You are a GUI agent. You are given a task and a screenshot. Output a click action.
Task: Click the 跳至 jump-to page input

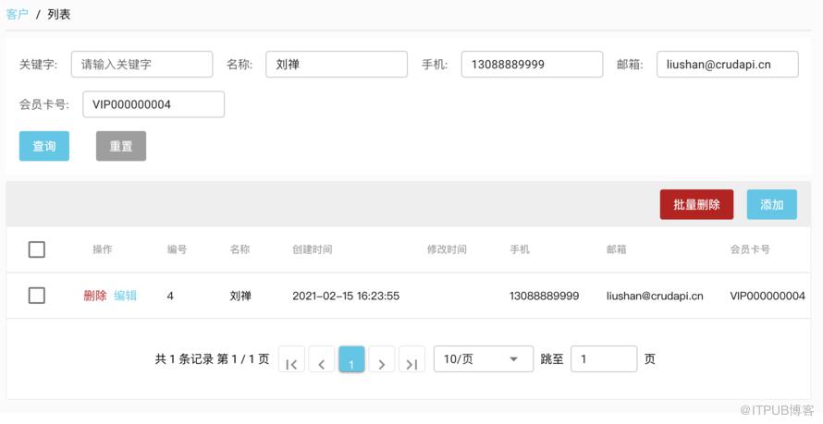(604, 359)
